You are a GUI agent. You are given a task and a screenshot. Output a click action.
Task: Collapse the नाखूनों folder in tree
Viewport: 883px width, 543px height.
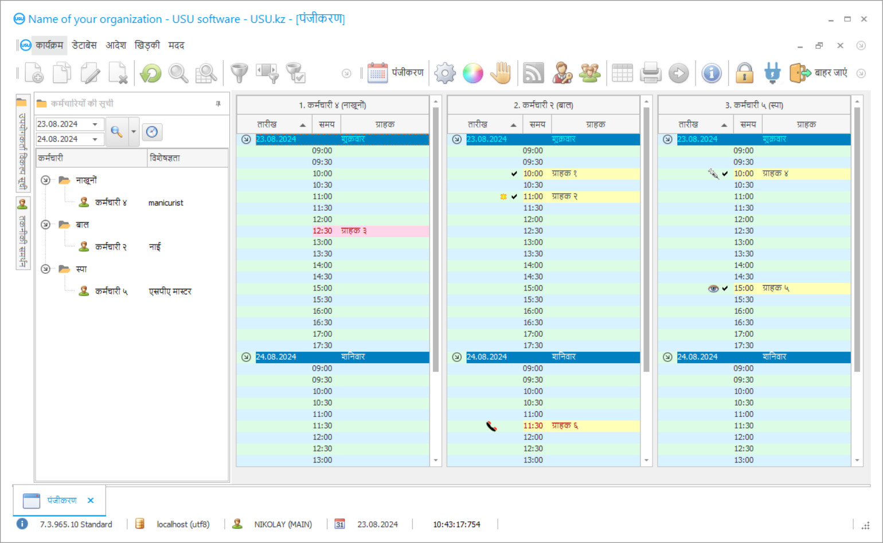[x=46, y=180]
